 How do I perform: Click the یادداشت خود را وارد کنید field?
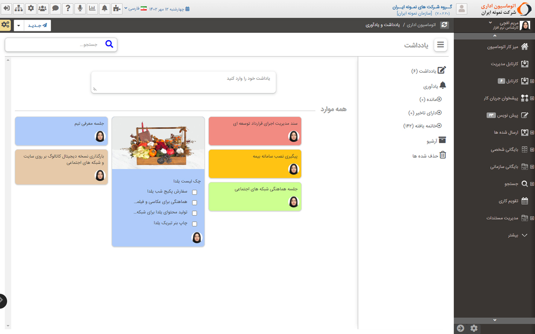(x=184, y=82)
